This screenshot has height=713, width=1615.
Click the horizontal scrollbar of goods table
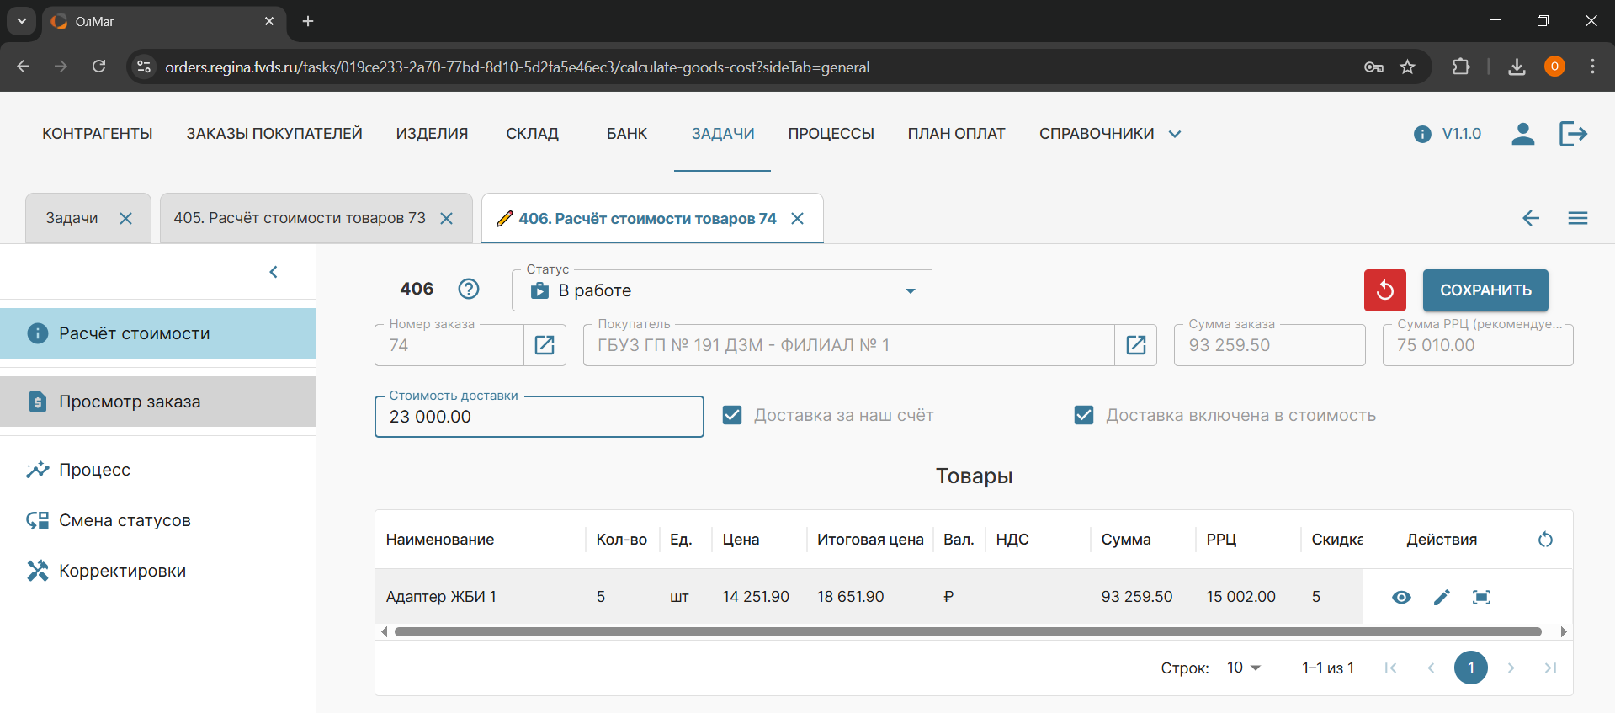tap(968, 631)
